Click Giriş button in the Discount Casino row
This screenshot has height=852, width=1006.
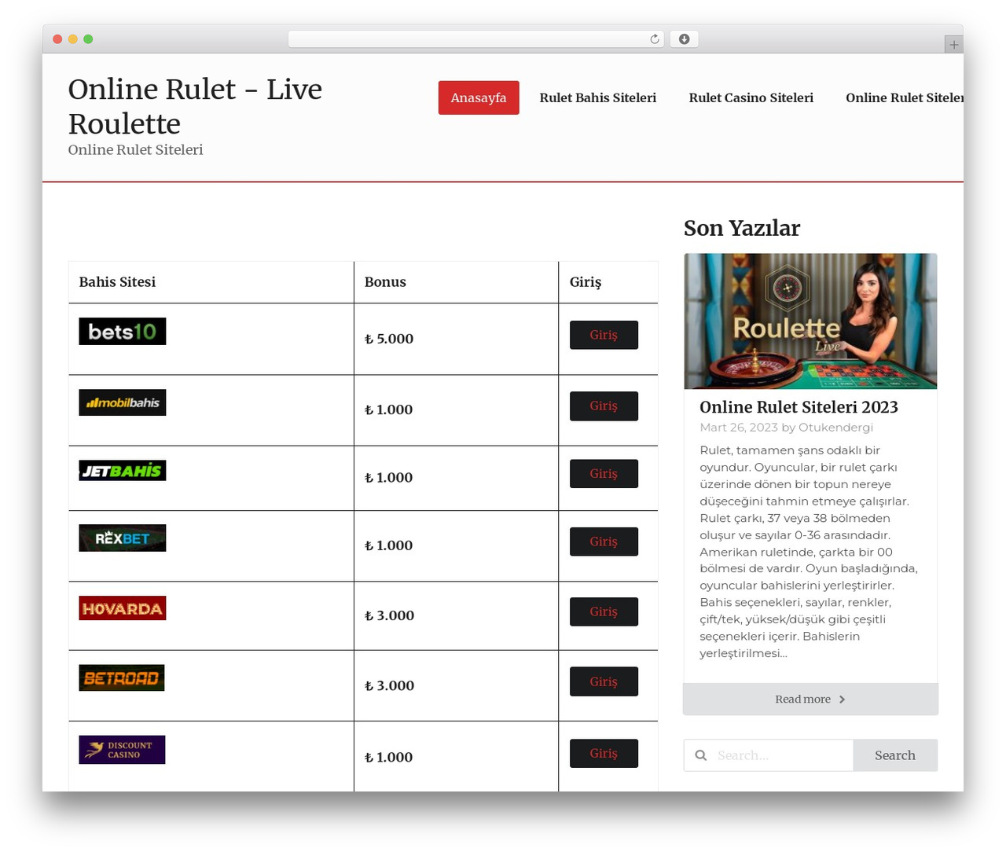coord(604,753)
